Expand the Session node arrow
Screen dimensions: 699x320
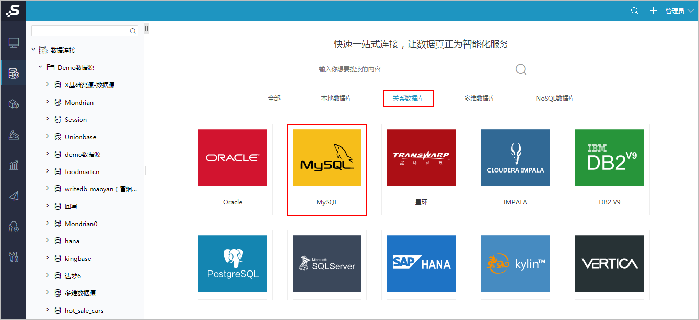pyautogui.click(x=48, y=119)
